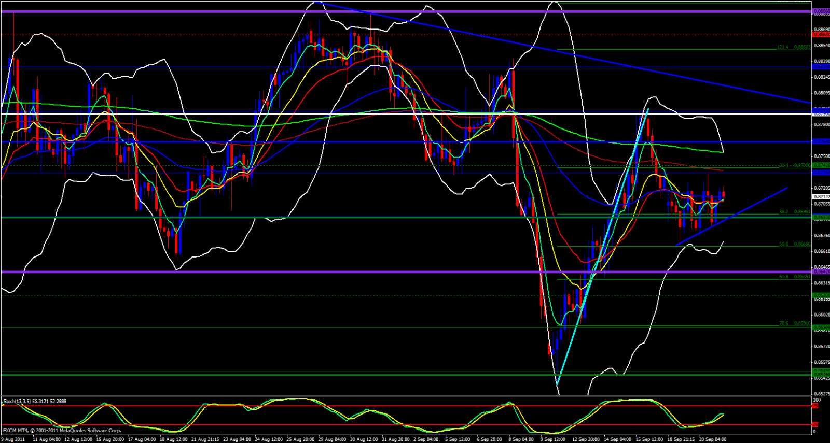The height and width of the screenshot is (443, 830).
Task: Click the latest red candlestick on chart
Action: pos(723,194)
